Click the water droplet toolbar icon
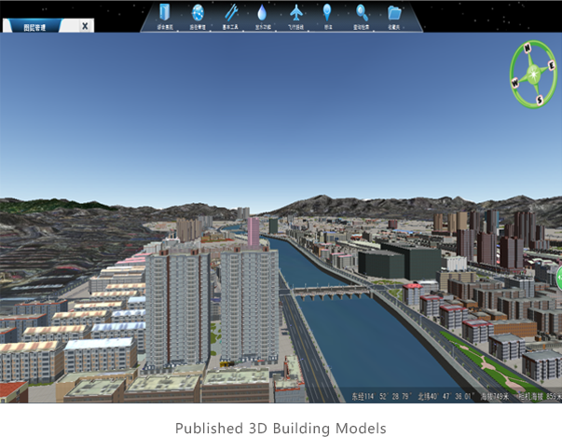This screenshot has height=437, width=562. (x=262, y=13)
